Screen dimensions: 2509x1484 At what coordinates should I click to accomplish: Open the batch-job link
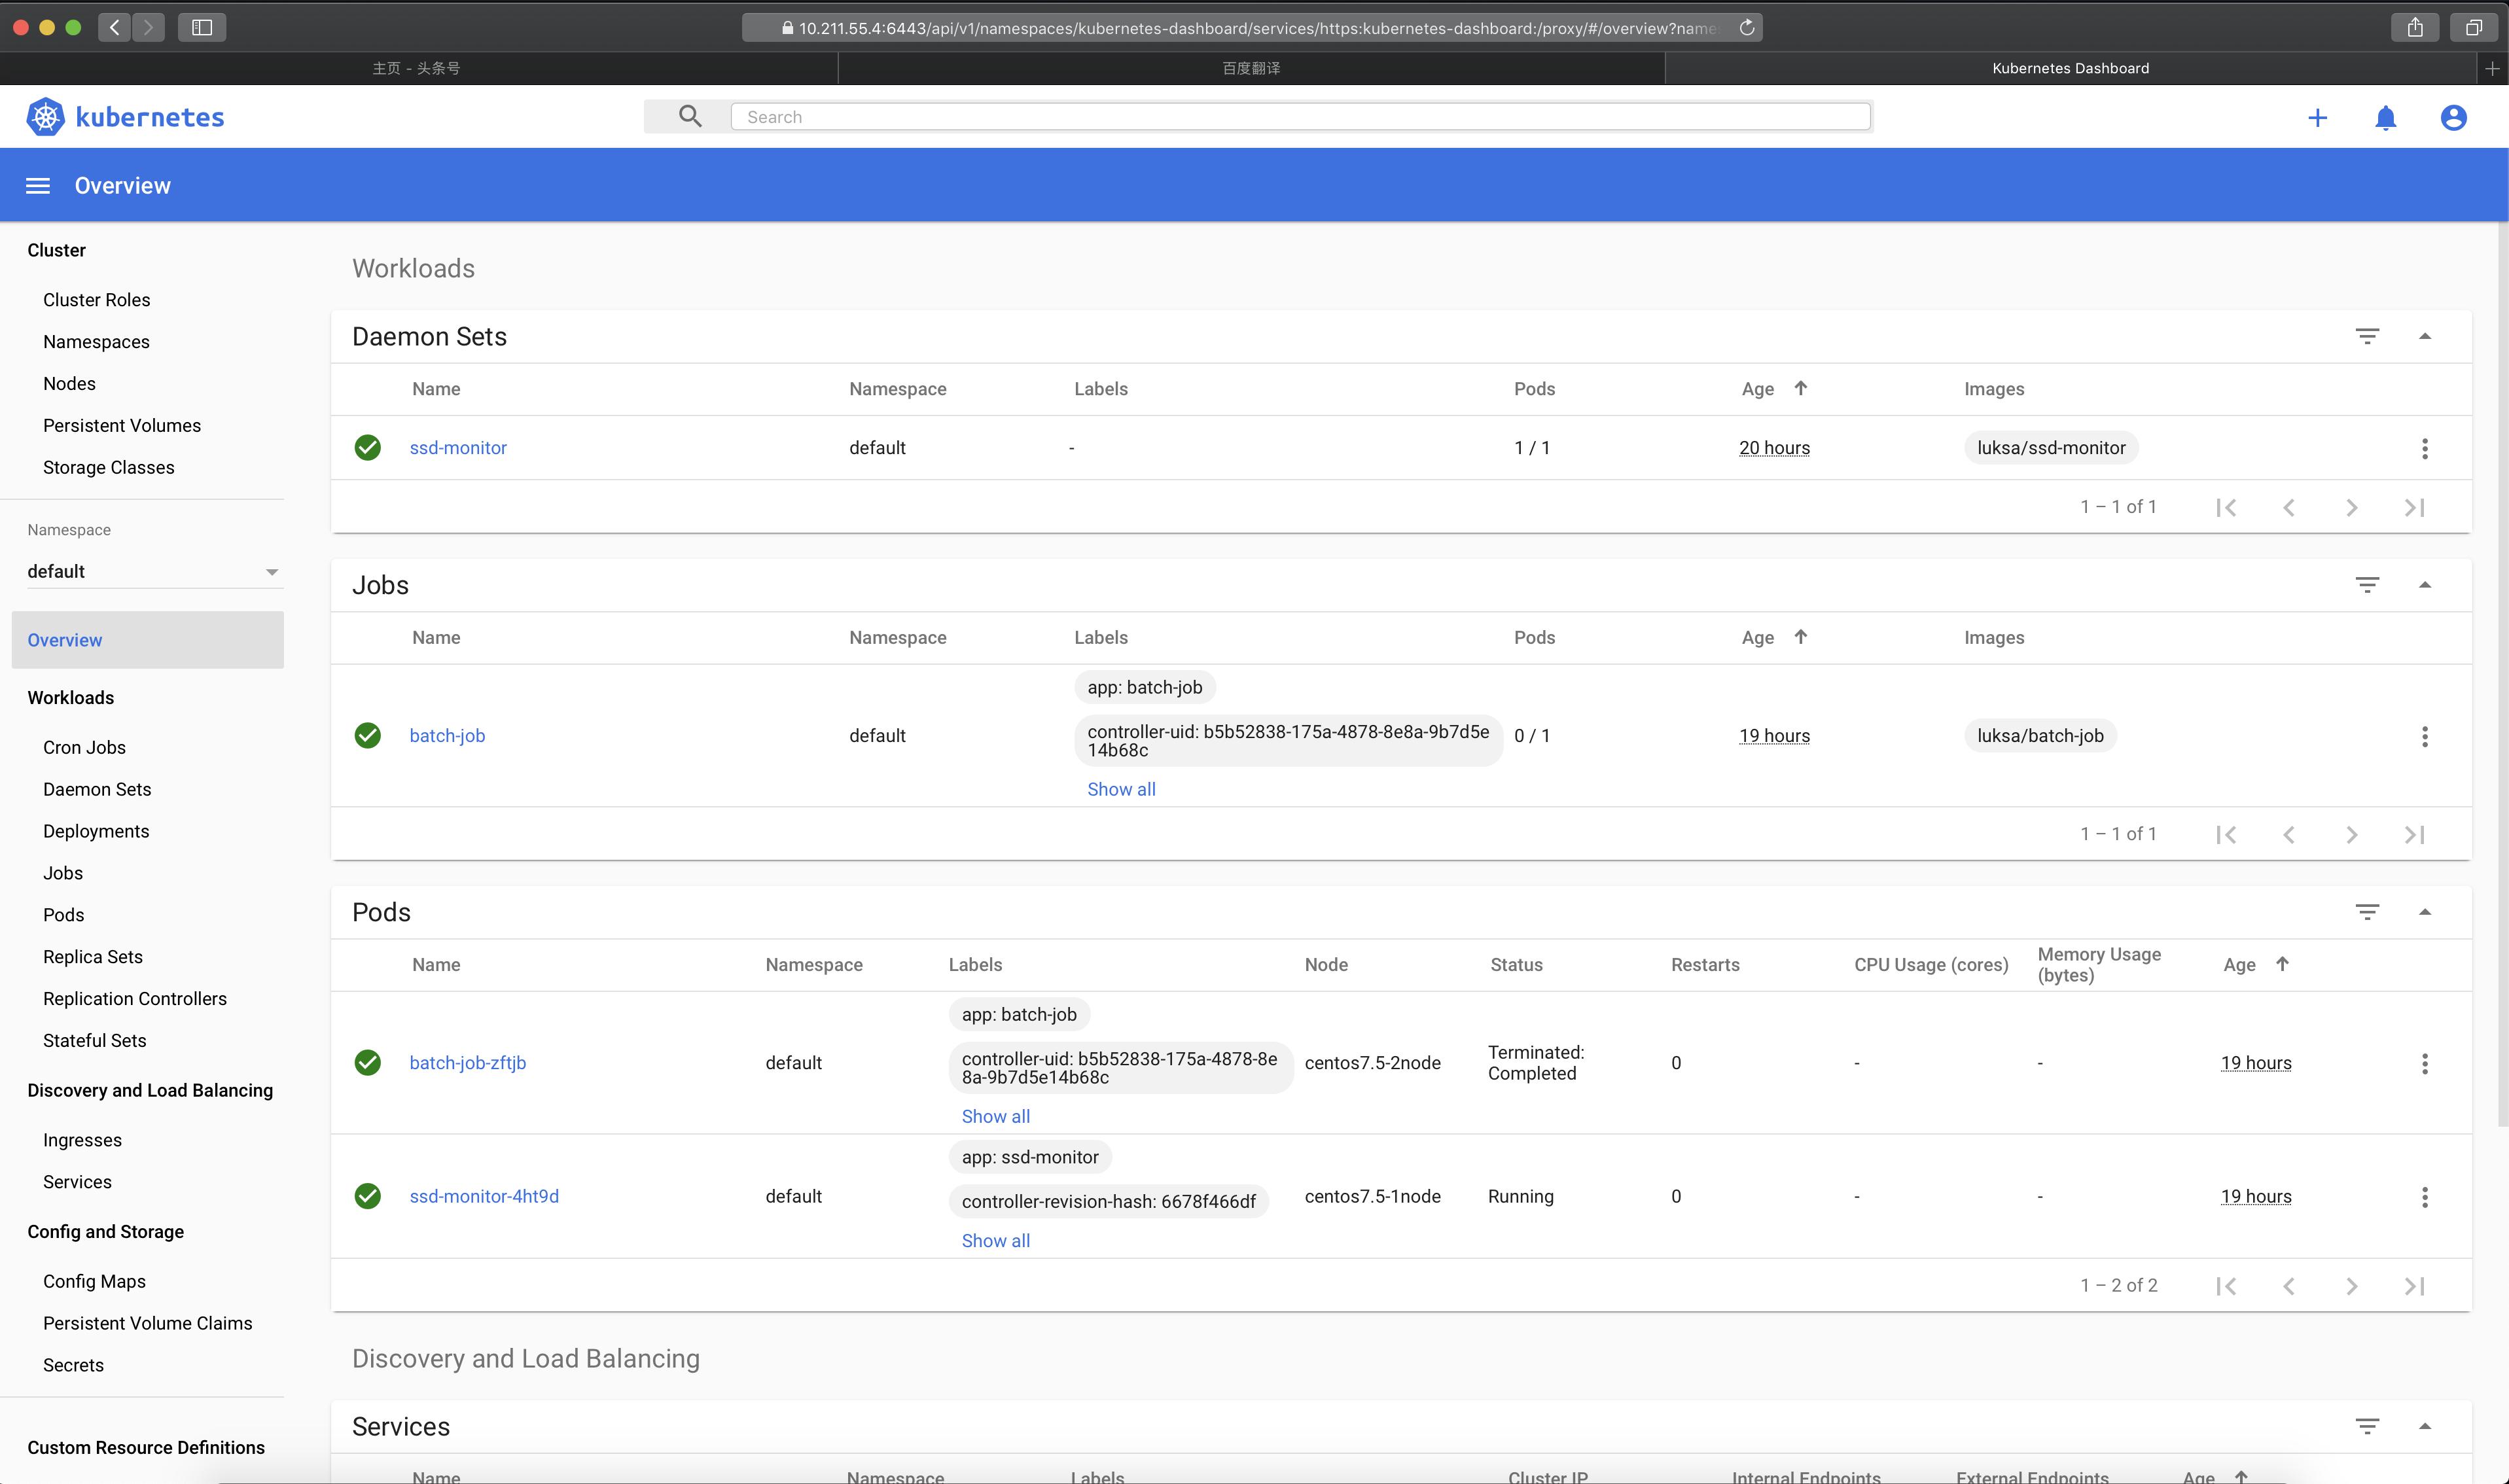click(x=447, y=736)
